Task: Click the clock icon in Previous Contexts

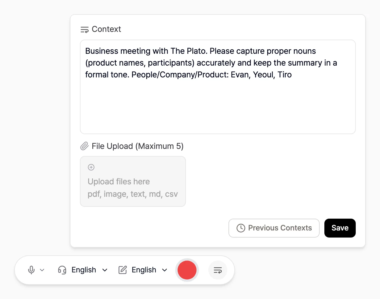Action: pyautogui.click(x=241, y=228)
